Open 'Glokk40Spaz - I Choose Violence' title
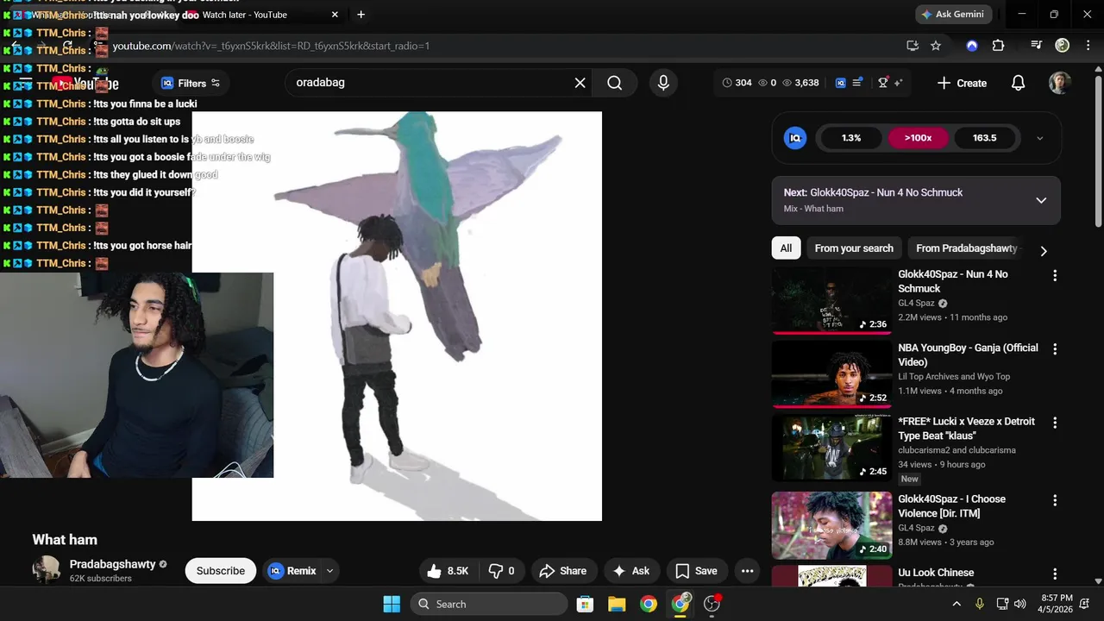1104x621 pixels. point(951,506)
